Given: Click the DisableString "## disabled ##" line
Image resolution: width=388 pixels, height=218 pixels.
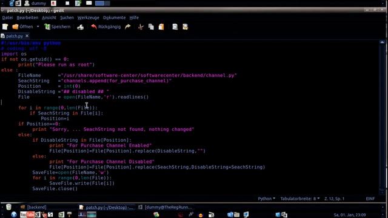Looking at the screenshot, I should click(63, 91).
